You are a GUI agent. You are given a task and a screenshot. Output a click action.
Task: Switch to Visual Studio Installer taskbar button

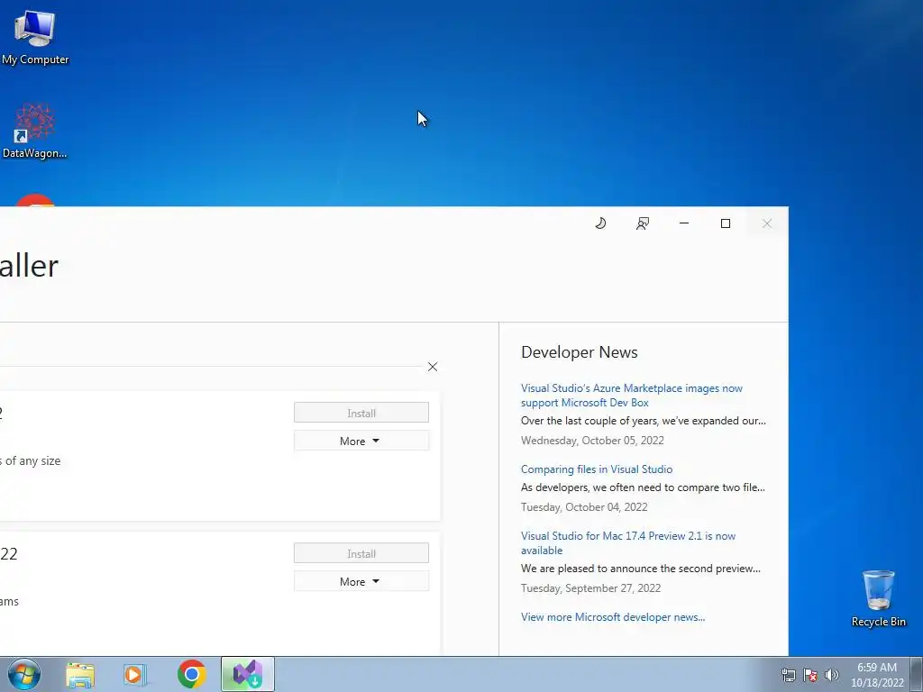(x=248, y=674)
